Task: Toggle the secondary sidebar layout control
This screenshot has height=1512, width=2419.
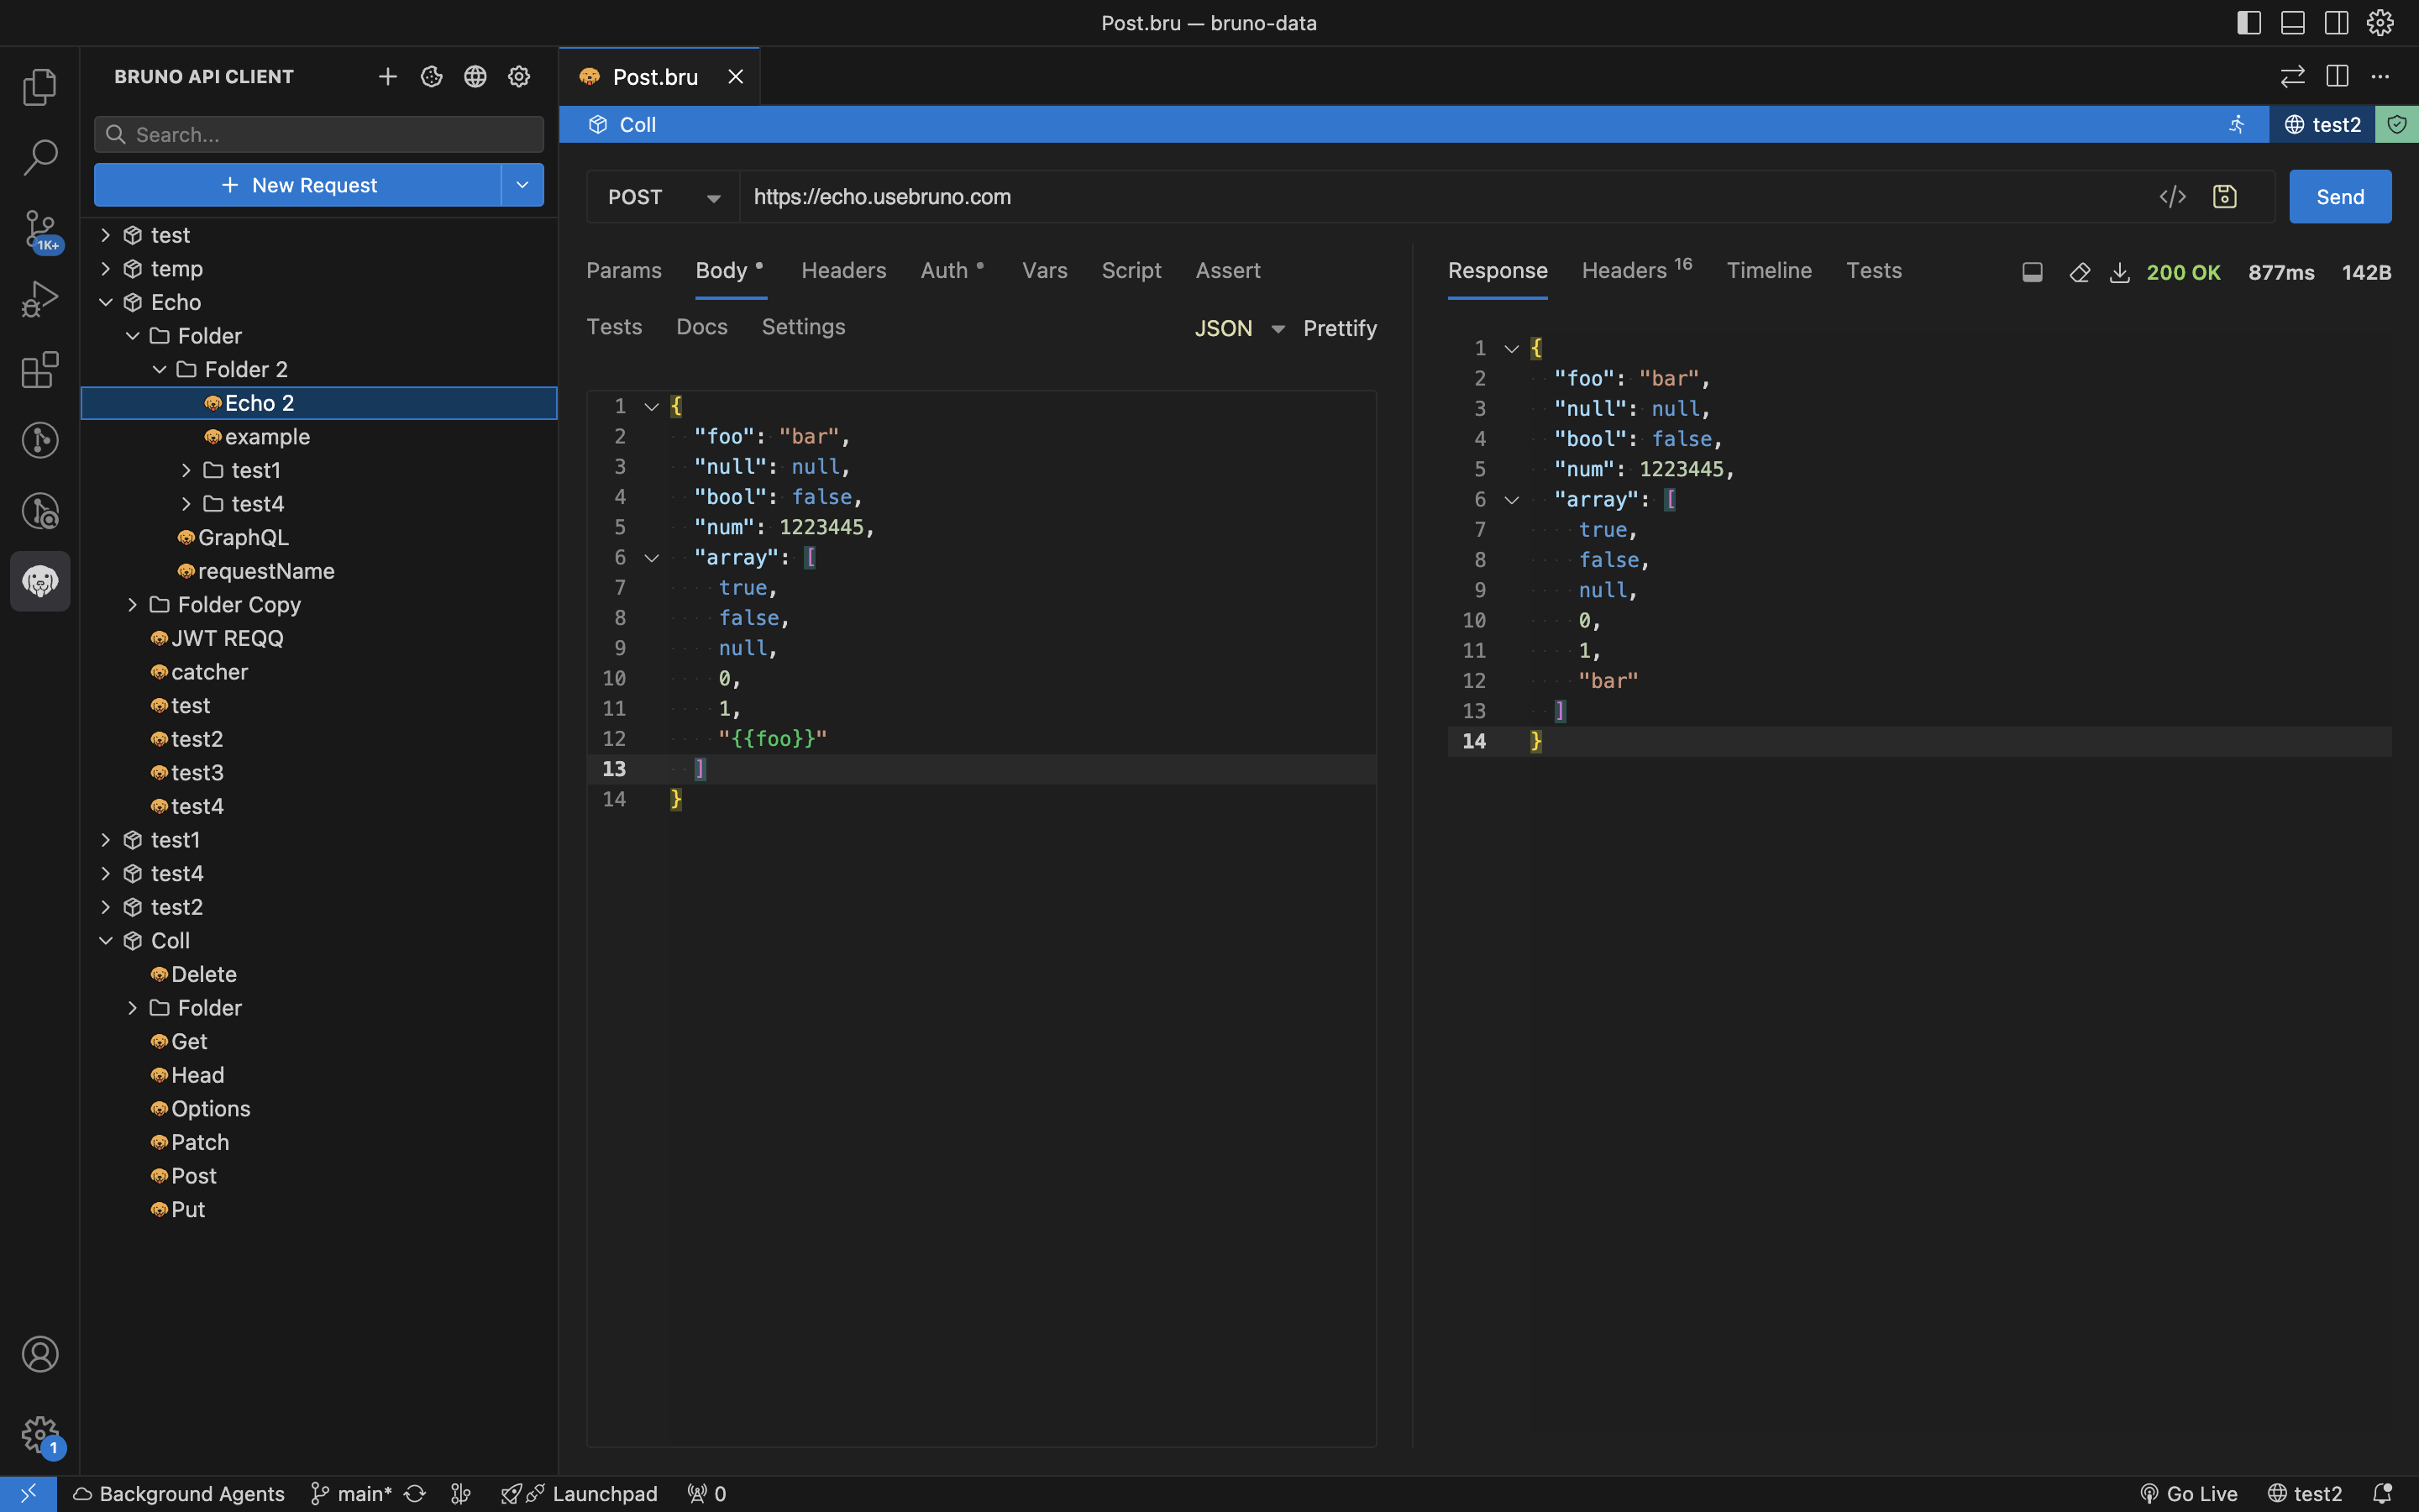Action: pyautogui.click(x=2336, y=22)
